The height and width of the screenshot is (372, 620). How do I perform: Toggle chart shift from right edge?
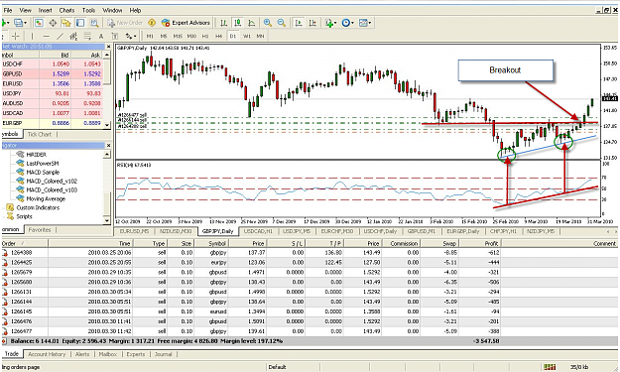pyautogui.click(x=312, y=23)
